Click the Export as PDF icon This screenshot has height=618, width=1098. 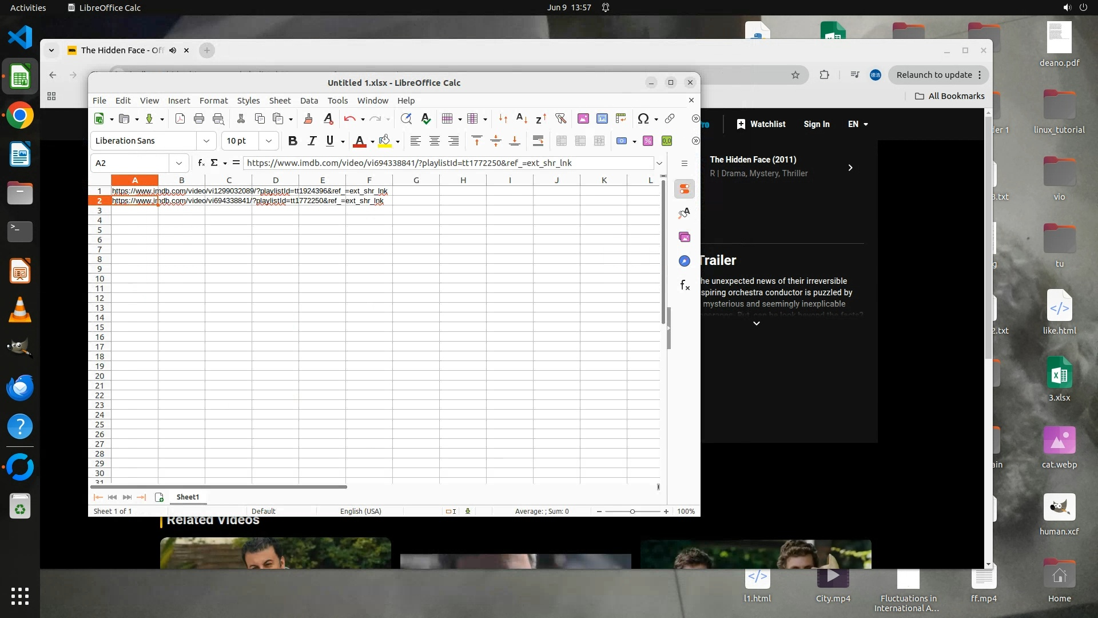180,118
